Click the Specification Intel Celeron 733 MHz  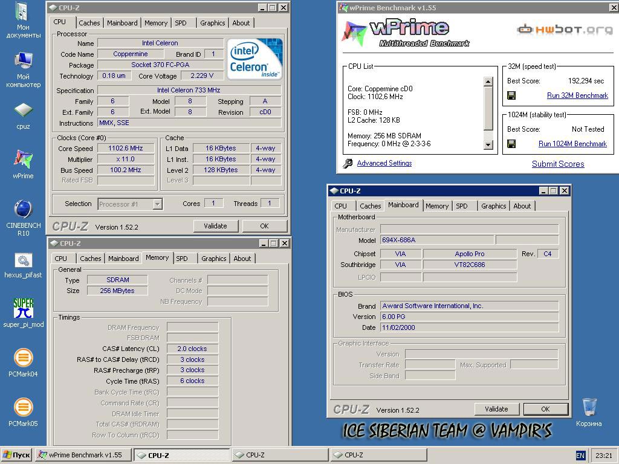click(189, 91)
